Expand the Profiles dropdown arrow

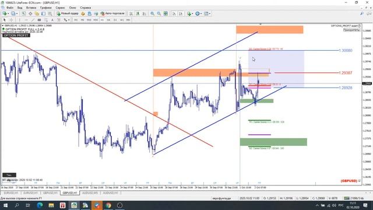pyautogui.click(x=17, y=13)
